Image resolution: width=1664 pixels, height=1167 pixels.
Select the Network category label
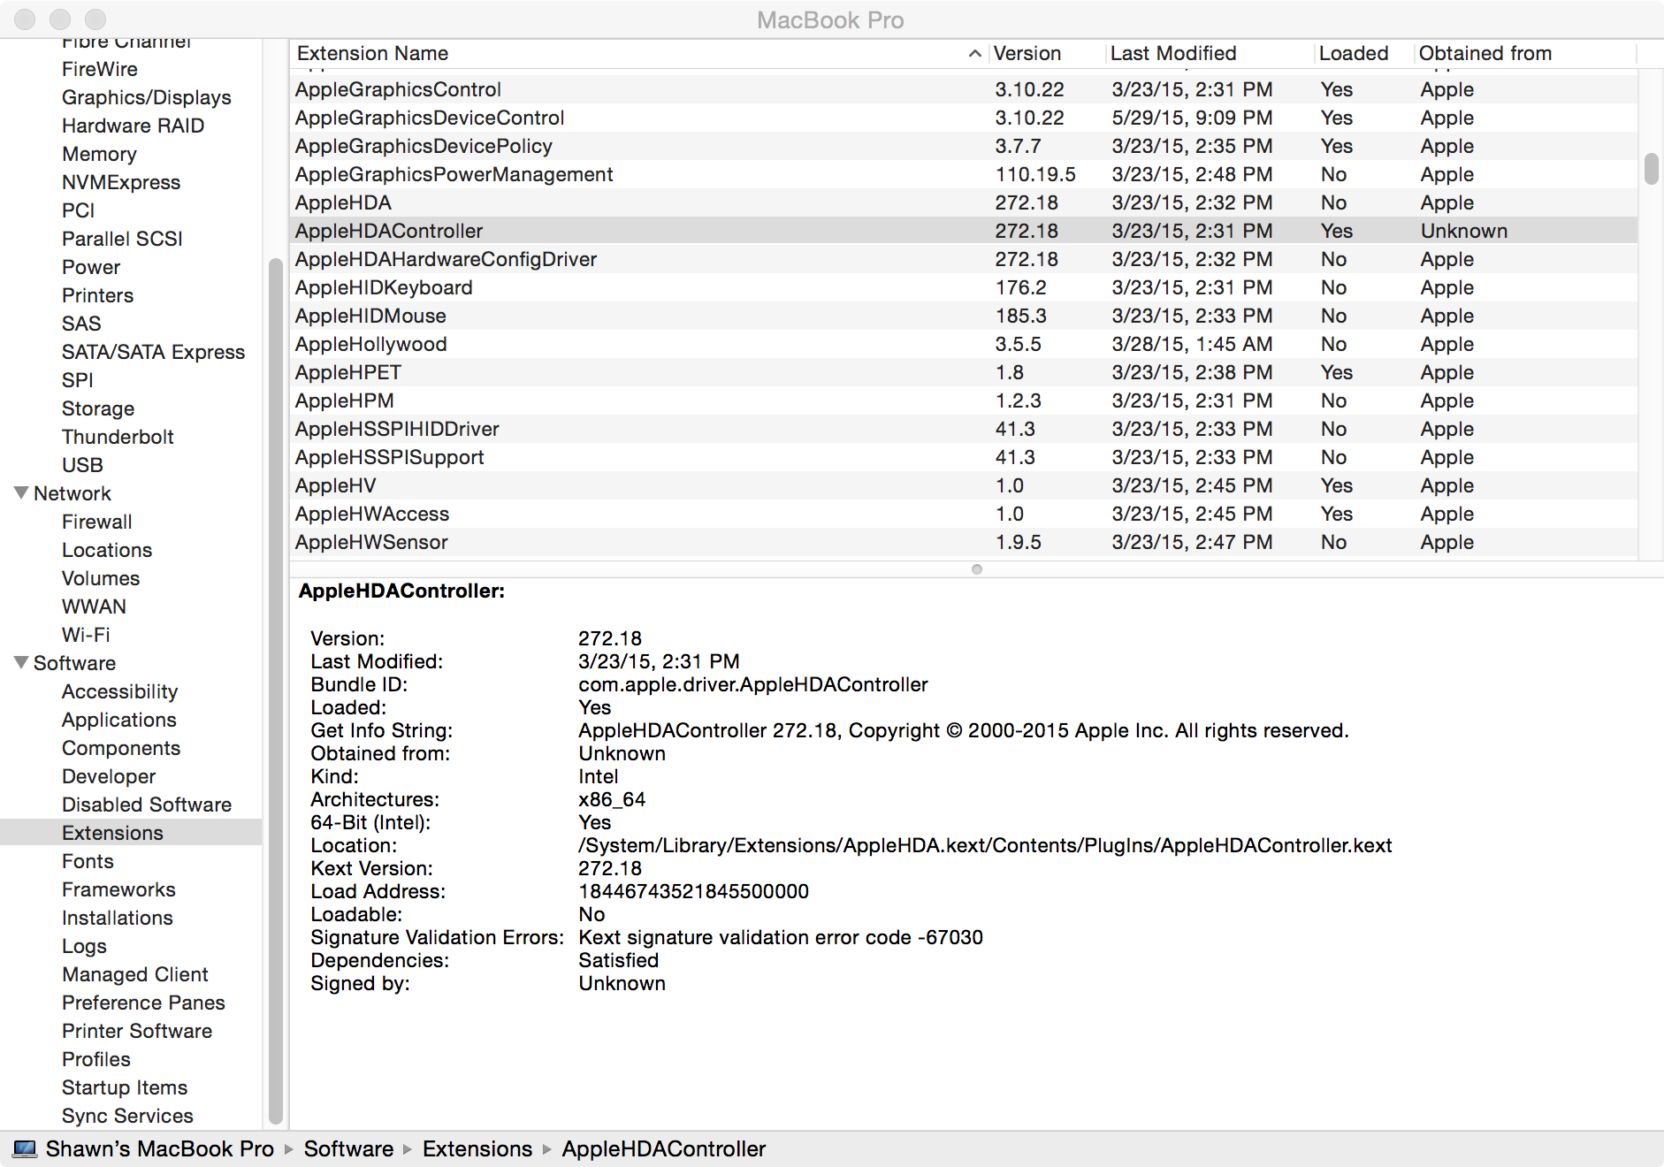(x=72, y=493)
